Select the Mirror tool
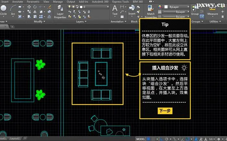 35,12
